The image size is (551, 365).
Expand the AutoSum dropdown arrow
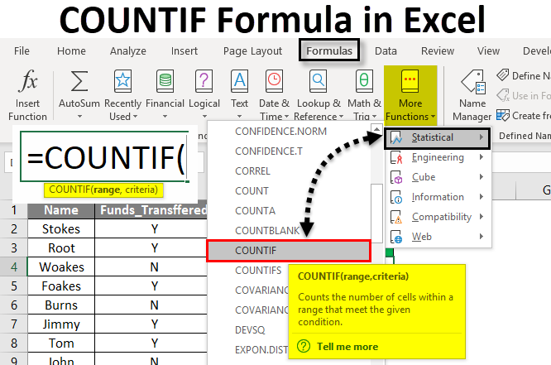tap(79, 117)
